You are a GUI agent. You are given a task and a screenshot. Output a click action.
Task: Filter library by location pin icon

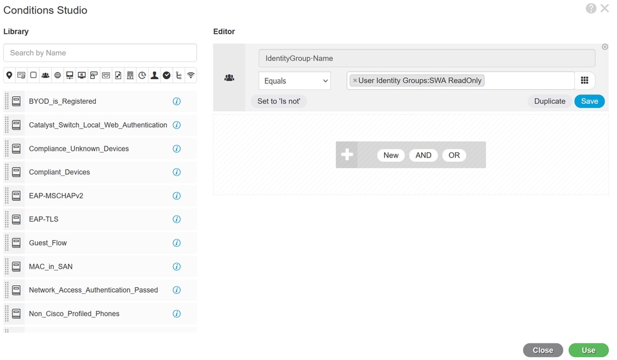pyautogui.click(x=9, y=75)
